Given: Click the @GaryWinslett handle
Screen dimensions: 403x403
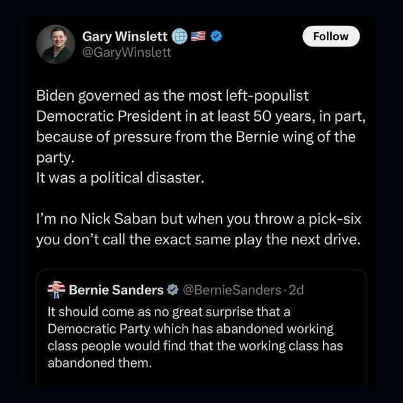Looking at the screenshot, I should (x=127, y=52).
